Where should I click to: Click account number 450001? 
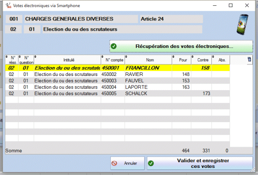point(113,68)
